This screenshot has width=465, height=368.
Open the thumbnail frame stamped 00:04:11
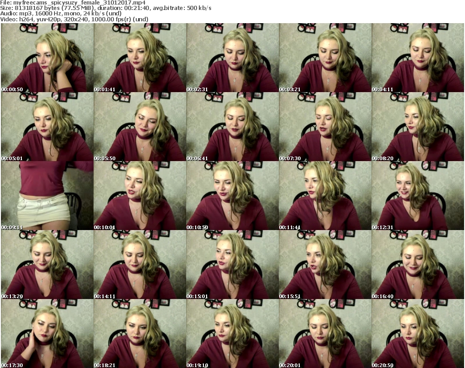pyautogui.click(x=418, y=58)
